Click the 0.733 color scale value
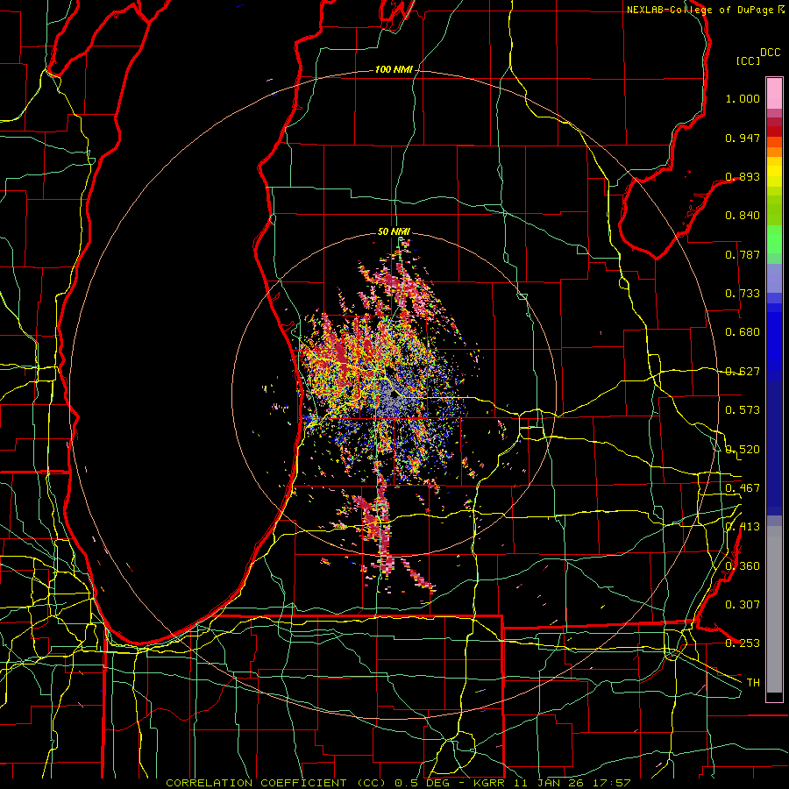 (x=743, y=294)
